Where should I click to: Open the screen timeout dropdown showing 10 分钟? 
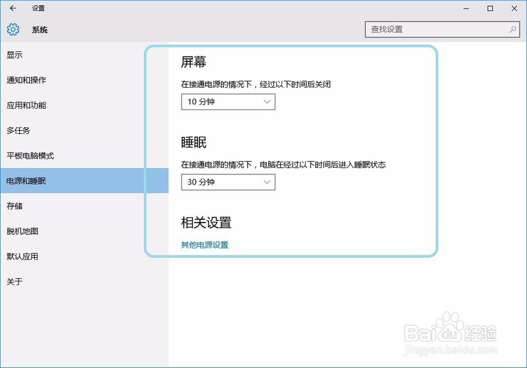[228, 102]
